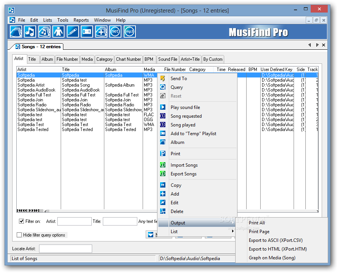Select the Softpedia AudioBook row
The width and height of the screenshot is (338, 273).
coord(86,90)
